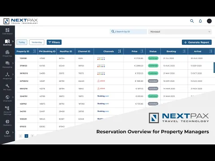Image resolution: width=215 pixels, height=161 pixels.
Task: Expand the Messaging submenu chevron
Action: pyautogui.click(x=13, y=63)
